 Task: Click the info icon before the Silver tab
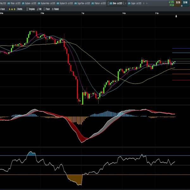[108, 3]
